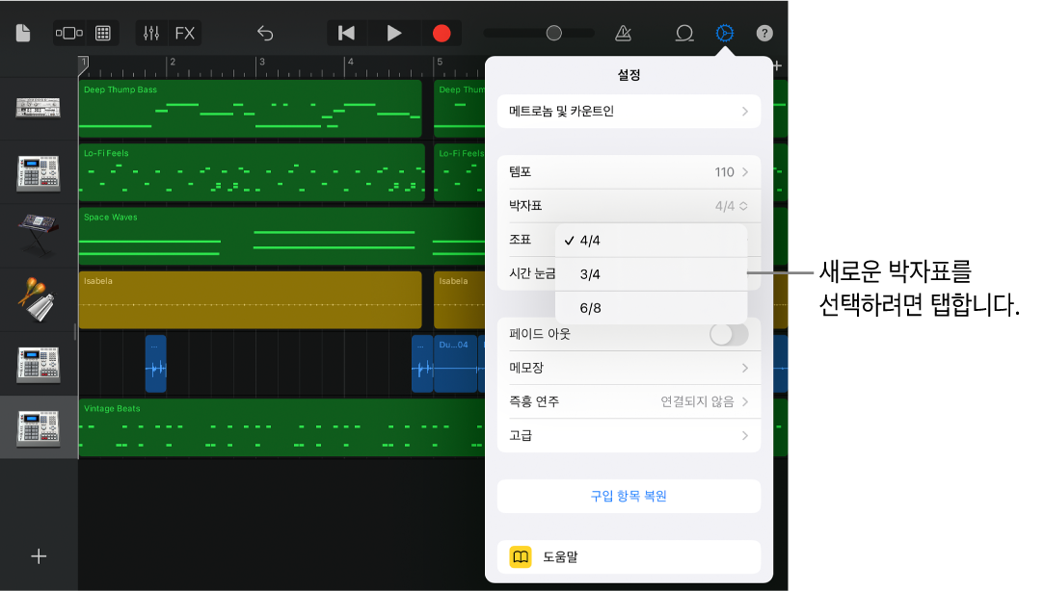Open 메트로놈 및 카운트인 settings
The image size is (1044, 591).
tap(629, 111)
